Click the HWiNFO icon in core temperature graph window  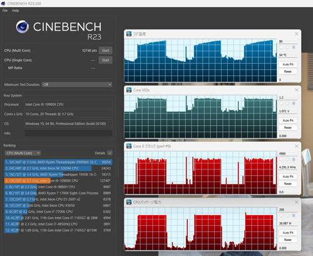(x=129, y=34)
